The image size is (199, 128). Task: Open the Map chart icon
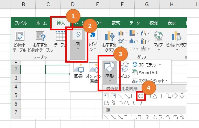pyautogui.click(x=158, y=41)
